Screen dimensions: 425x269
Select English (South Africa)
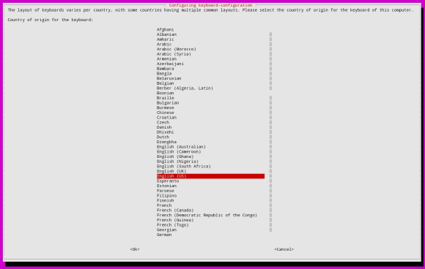point(183,166)
